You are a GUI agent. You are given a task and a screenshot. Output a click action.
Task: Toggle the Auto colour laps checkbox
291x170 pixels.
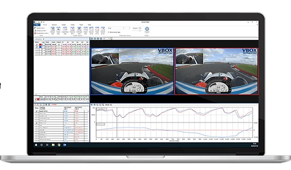click(x=108, y=32)
